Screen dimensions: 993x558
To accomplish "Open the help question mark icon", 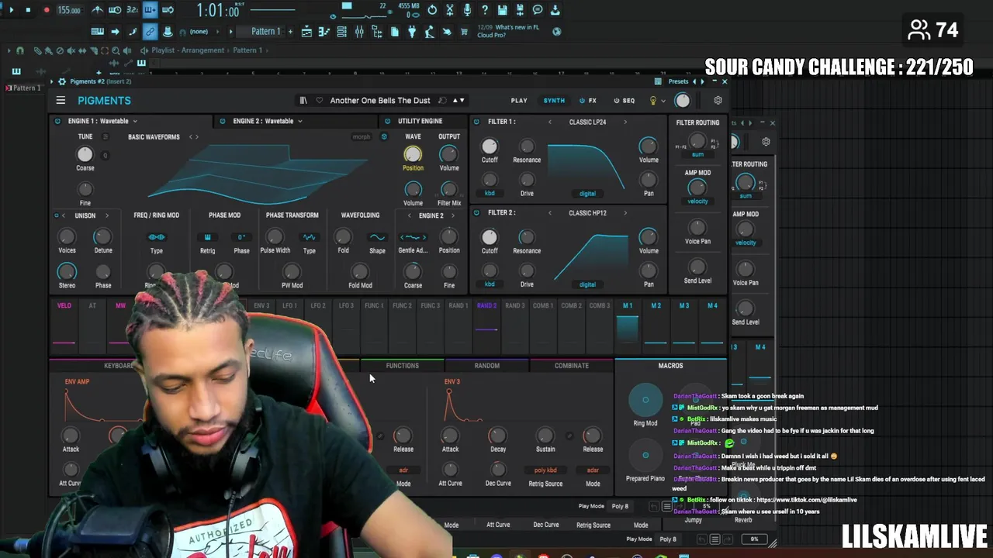I will coord(485,10).
